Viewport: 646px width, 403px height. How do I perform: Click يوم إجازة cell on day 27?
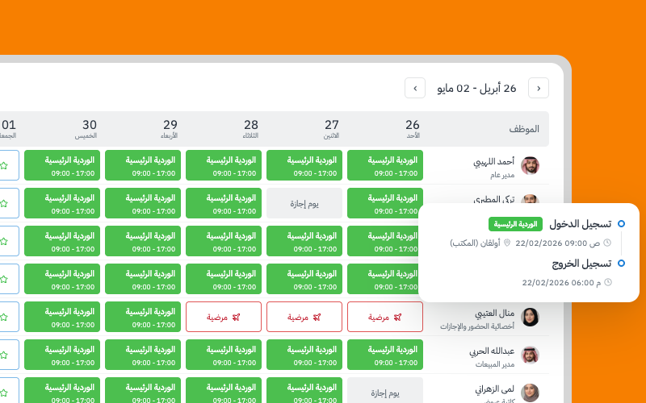pyautogui.click(x=304, y=203)
